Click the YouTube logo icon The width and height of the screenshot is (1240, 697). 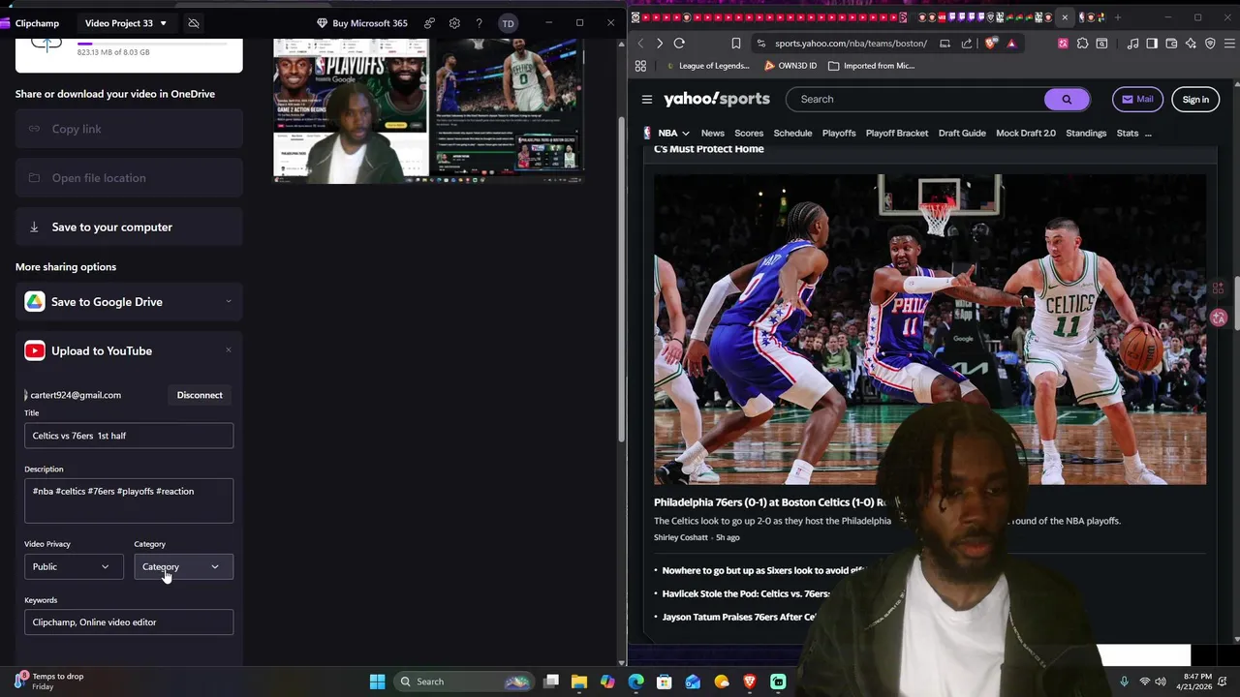click(x=35, y=351)
